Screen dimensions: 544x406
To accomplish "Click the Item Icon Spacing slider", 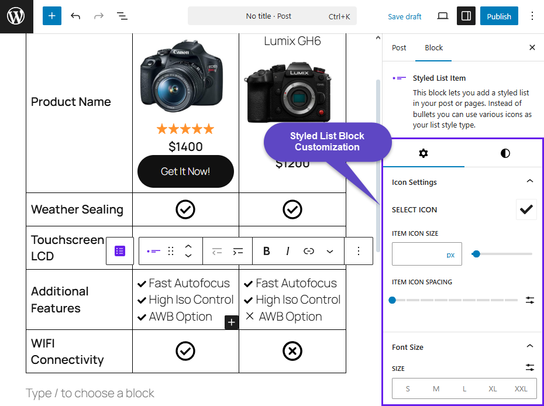I will click(455, 300).
